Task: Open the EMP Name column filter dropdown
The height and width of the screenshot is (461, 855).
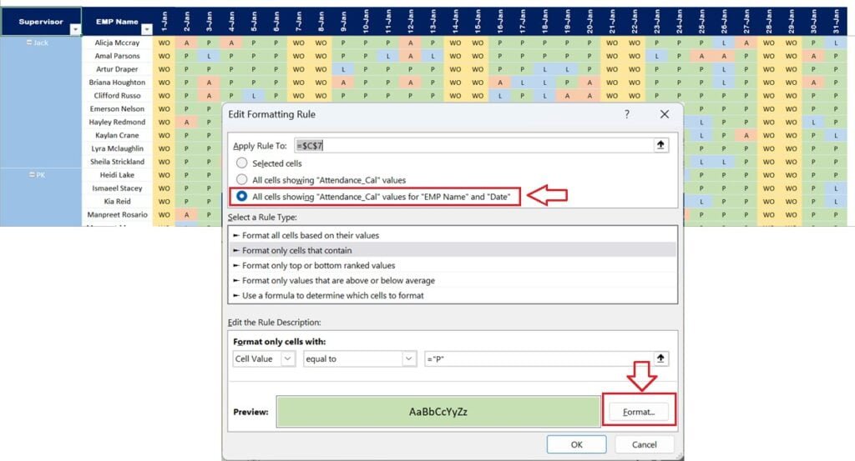Action: click(147, 29)
